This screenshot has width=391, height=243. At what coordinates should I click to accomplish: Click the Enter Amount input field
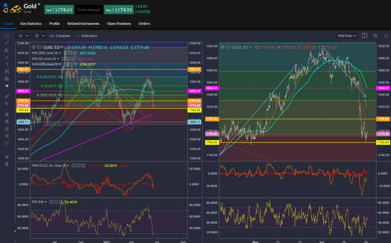click(89, 10)
